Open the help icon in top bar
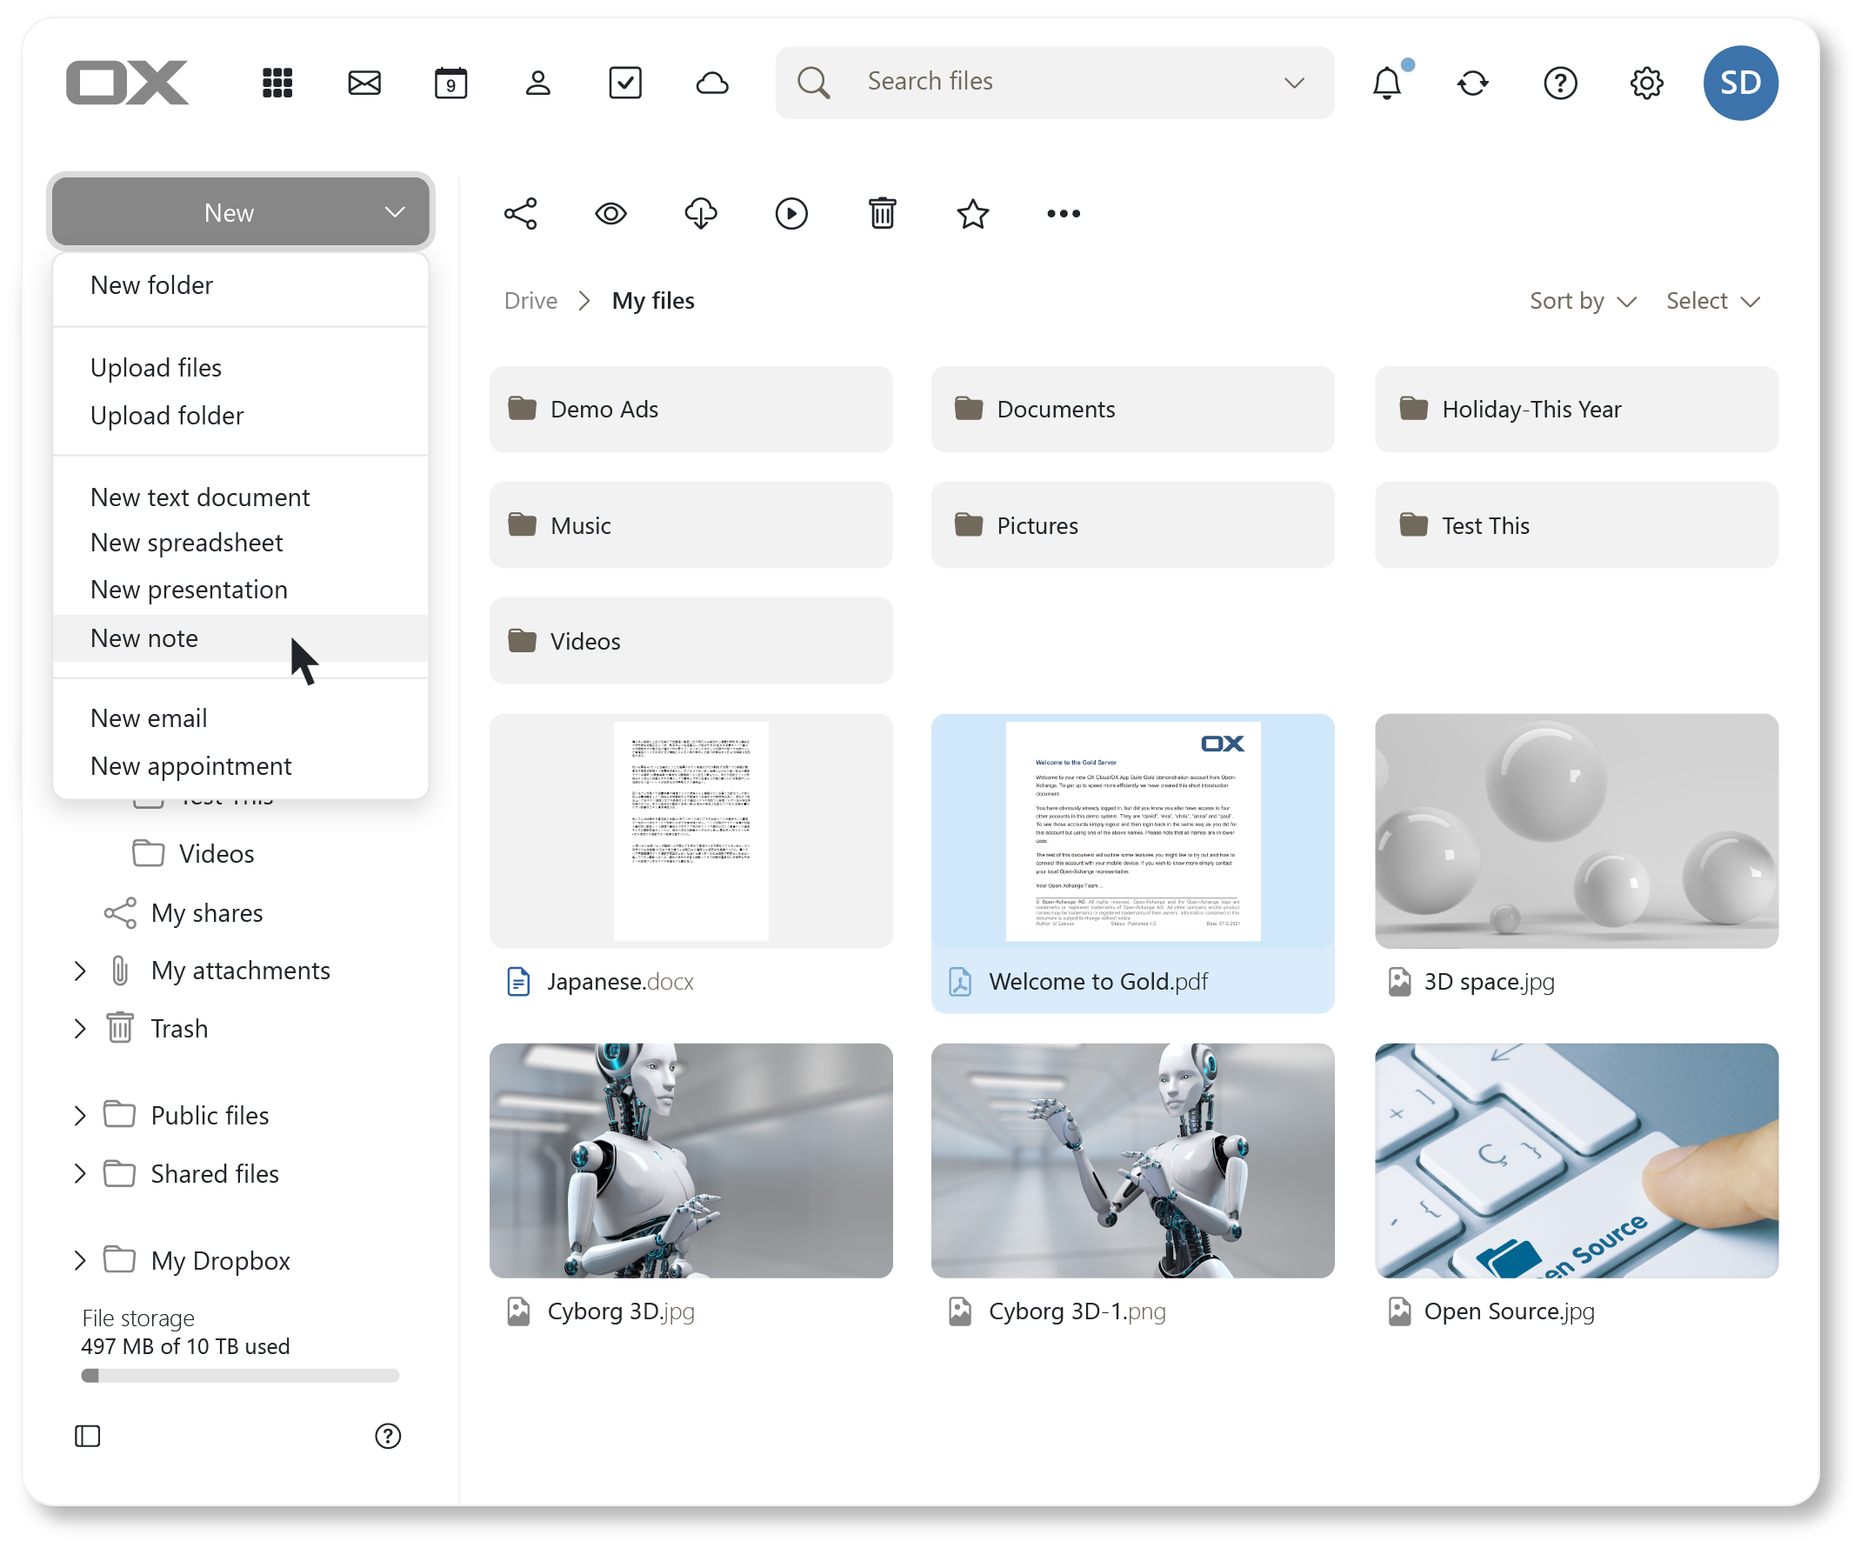 pos(1560,83)
